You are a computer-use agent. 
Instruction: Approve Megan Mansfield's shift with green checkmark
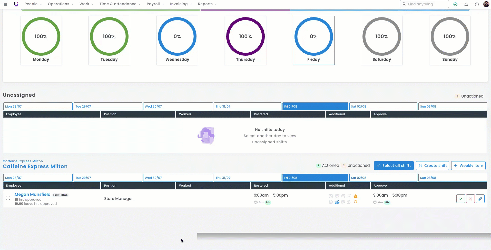pos(460,199)
